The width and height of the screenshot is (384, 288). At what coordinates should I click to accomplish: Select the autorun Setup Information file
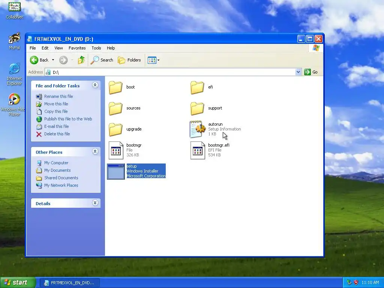[x=215, y=129]
